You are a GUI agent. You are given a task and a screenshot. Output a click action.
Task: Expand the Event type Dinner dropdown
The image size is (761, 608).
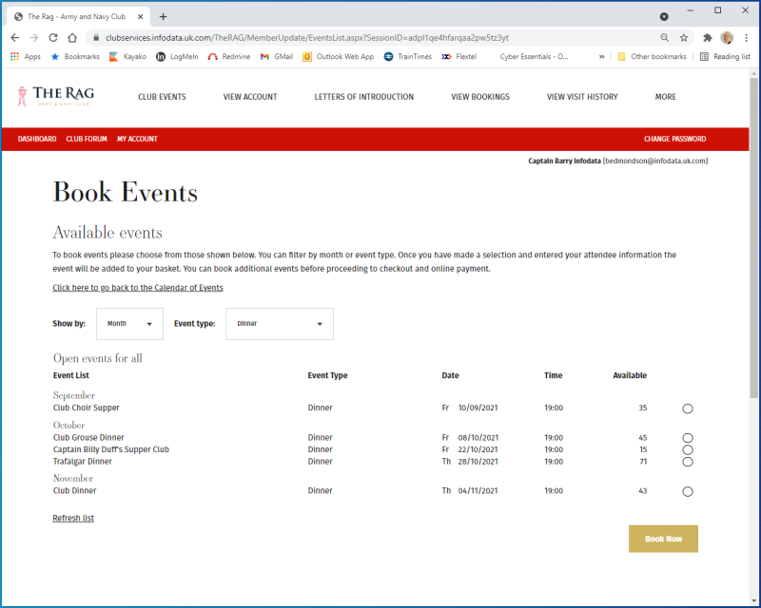[x=279, y=324]
